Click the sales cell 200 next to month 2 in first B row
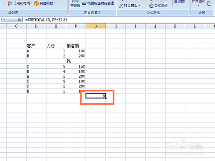215x161 pixels. pyautogui.click(x=76, y=56)
